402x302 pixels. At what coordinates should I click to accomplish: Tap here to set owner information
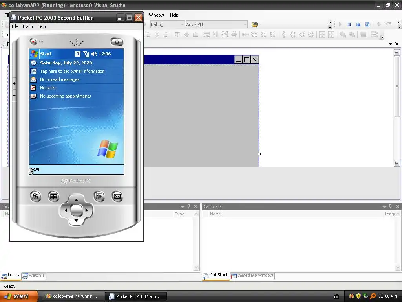tap(77, 71)
